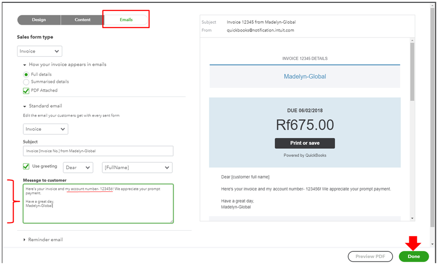This screenshot has height=265, width=438.
Task: Click the 'DUE 06/02/2018' text
Action: pos(305,111)
